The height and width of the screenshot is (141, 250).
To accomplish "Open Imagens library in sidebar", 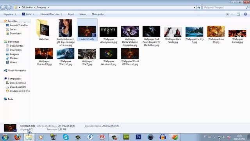I will (x=14, y=54).
